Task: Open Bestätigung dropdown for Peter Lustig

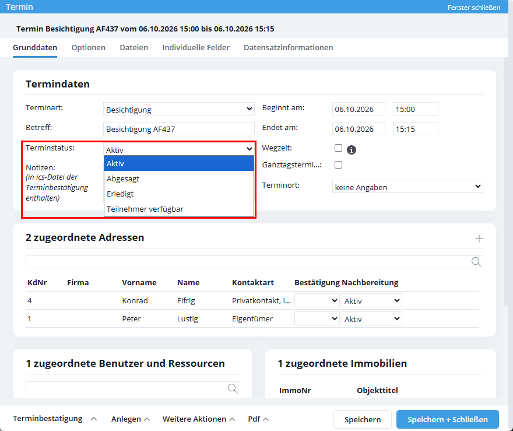Action: coord(317,318)
